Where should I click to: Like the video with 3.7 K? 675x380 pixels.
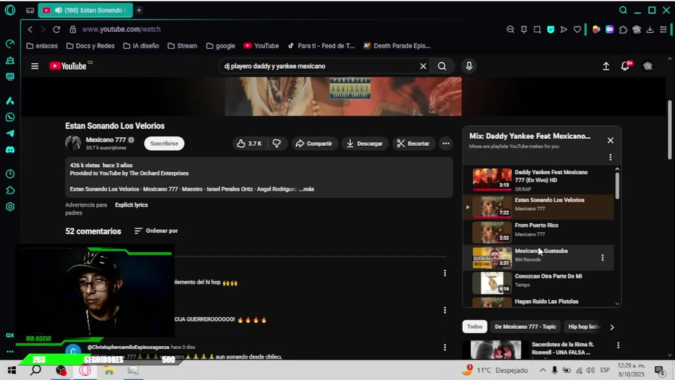click(x=249, y=144)
